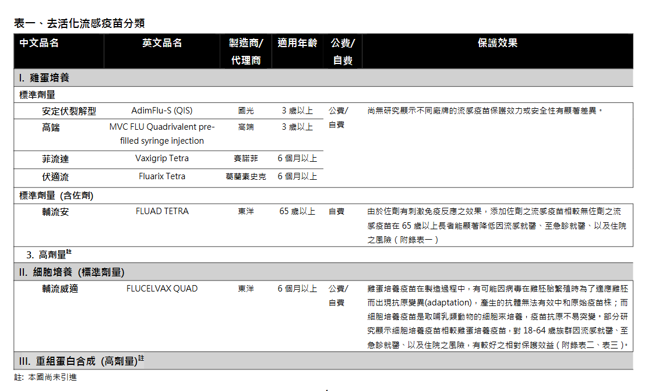Image resolution: width=648 pixels, height=391 pixels.
Task: Click the manufacturer cell 國光
Action: (x=246, y=111)
